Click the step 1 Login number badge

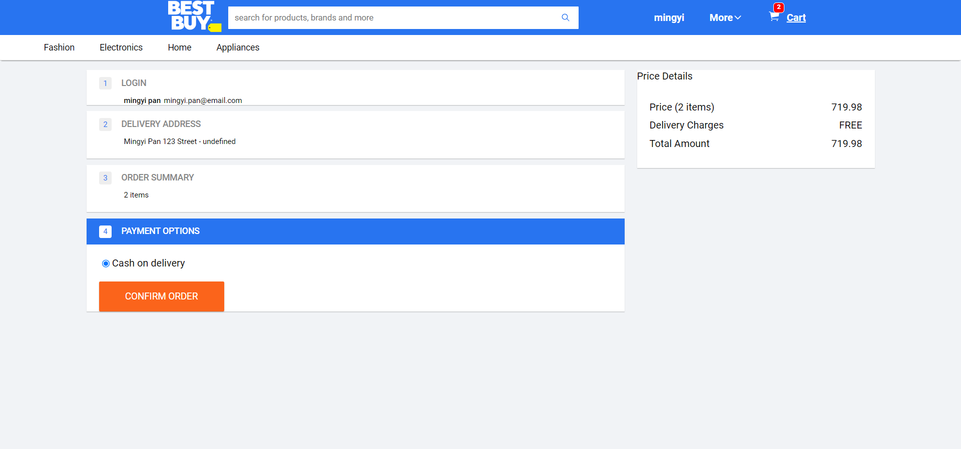tap(105, 83)
